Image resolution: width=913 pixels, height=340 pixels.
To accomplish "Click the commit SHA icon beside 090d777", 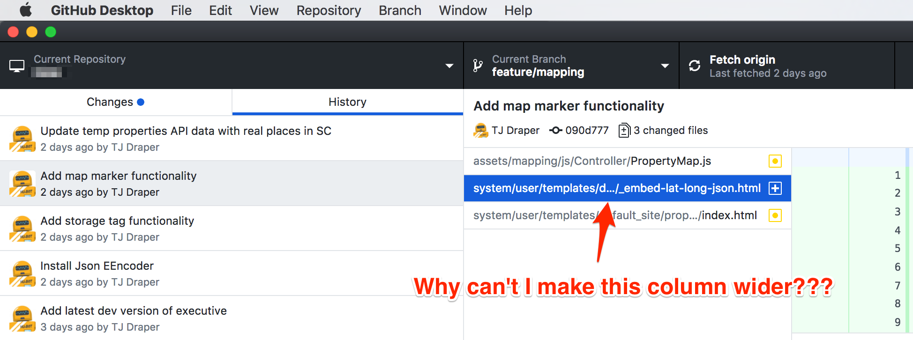I will (x=555, y=130).
